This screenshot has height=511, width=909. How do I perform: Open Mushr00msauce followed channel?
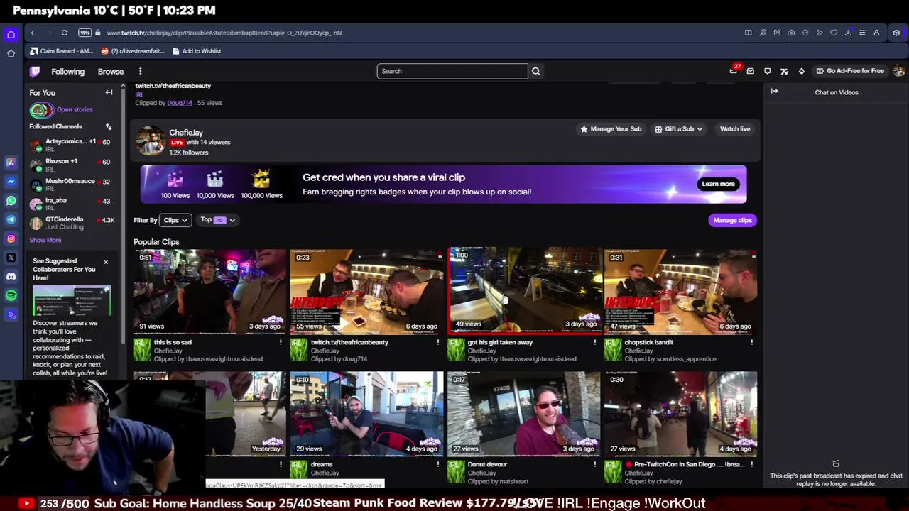pos(70,185)
